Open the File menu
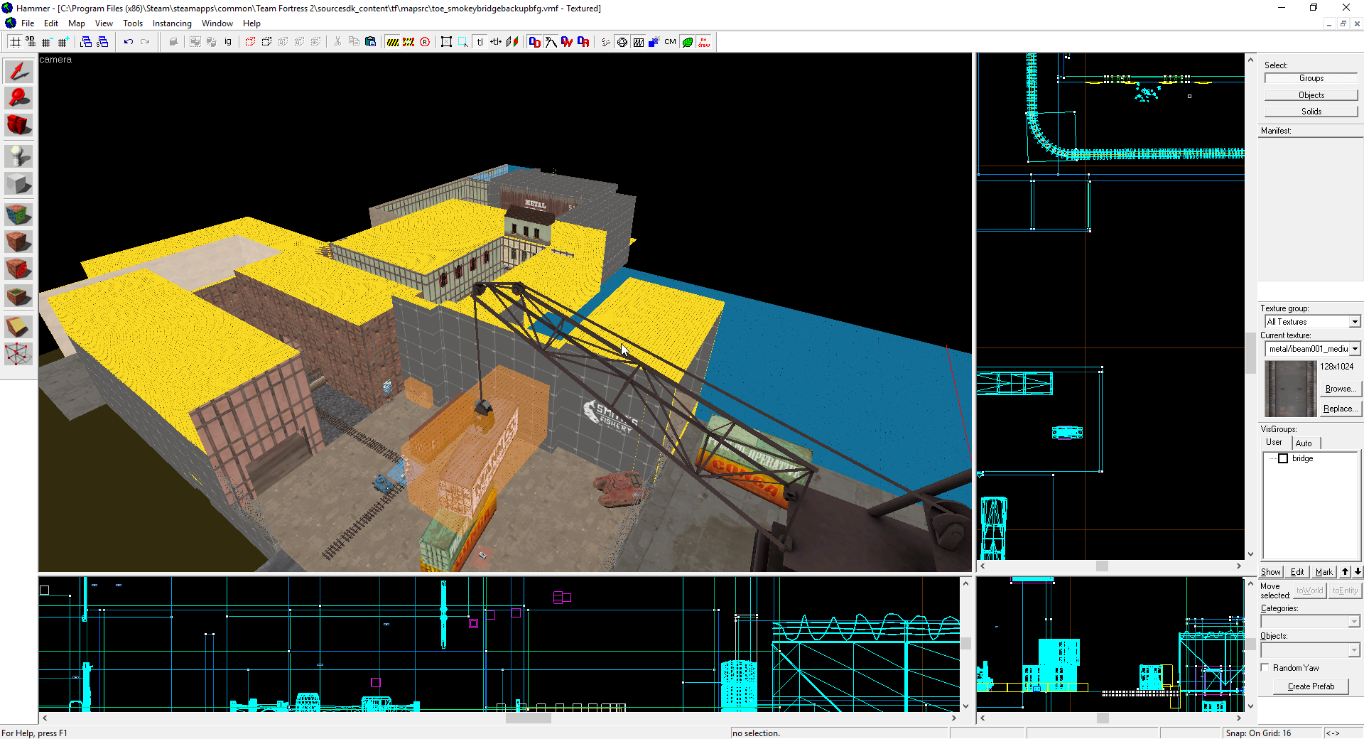 (28, 23)
